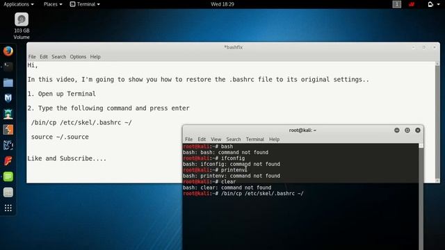Click the 'In this video' intro sentence

pyautogui.click(x=198, y=79)
